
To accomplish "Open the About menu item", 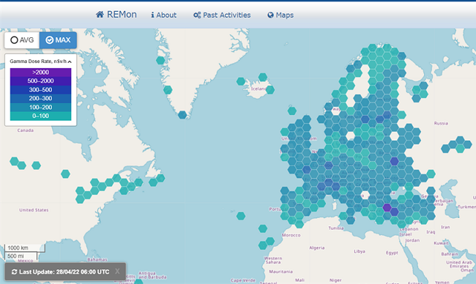I will [163, 15].
